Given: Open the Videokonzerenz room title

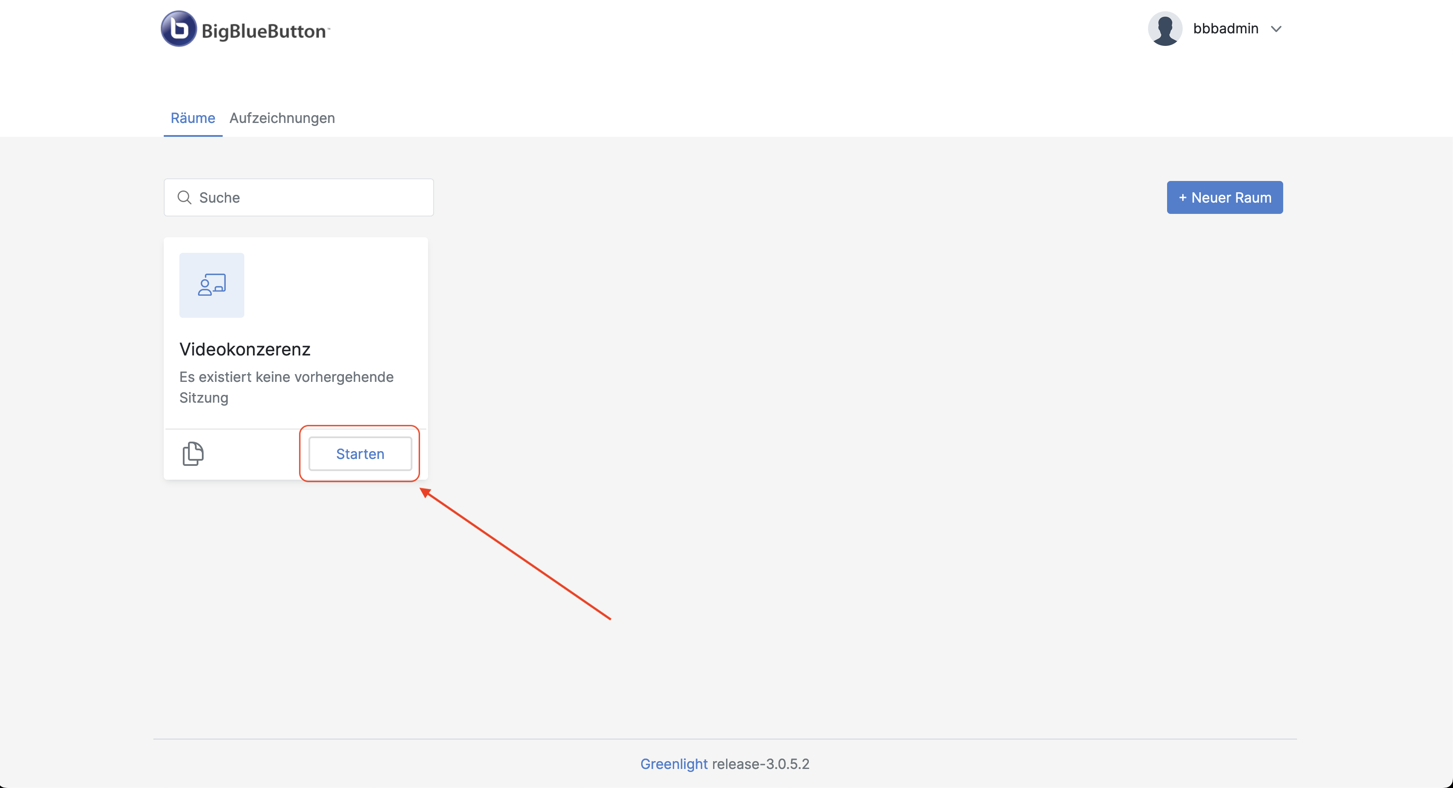Looking at the screenshot, I should coord(245,349).
